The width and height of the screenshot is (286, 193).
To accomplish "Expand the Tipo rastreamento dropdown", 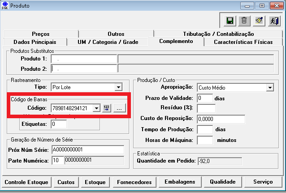I will click(x=118, y=87).
